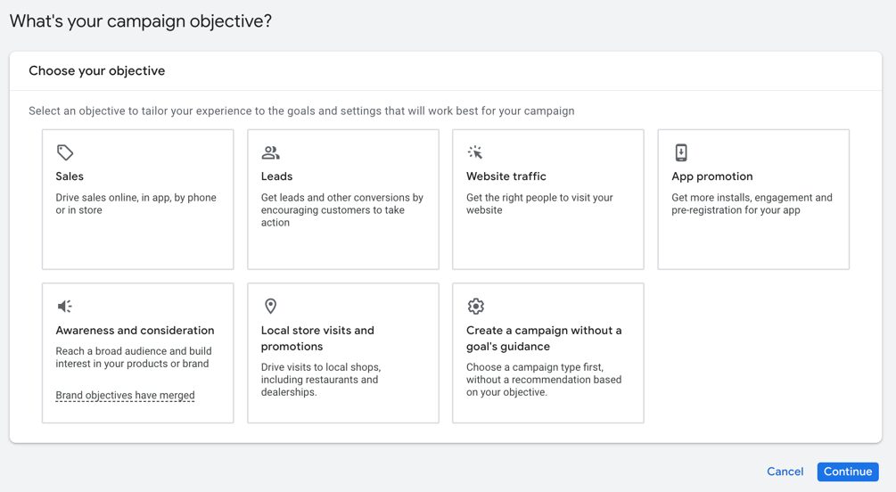Click the Awareness megaphone icon
The height and width of the screenshot is (492, 896).
(x=64, y=307)
